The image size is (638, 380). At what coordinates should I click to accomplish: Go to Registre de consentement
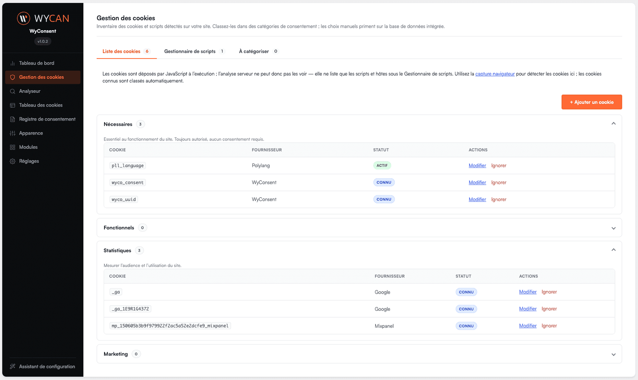[x=47, y=119]
